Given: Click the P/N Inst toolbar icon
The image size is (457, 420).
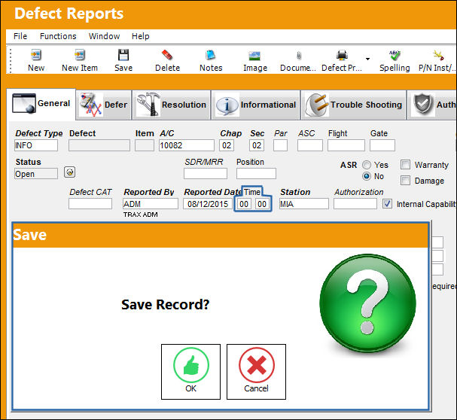Looking at the screenshot, I should point(438,55).
